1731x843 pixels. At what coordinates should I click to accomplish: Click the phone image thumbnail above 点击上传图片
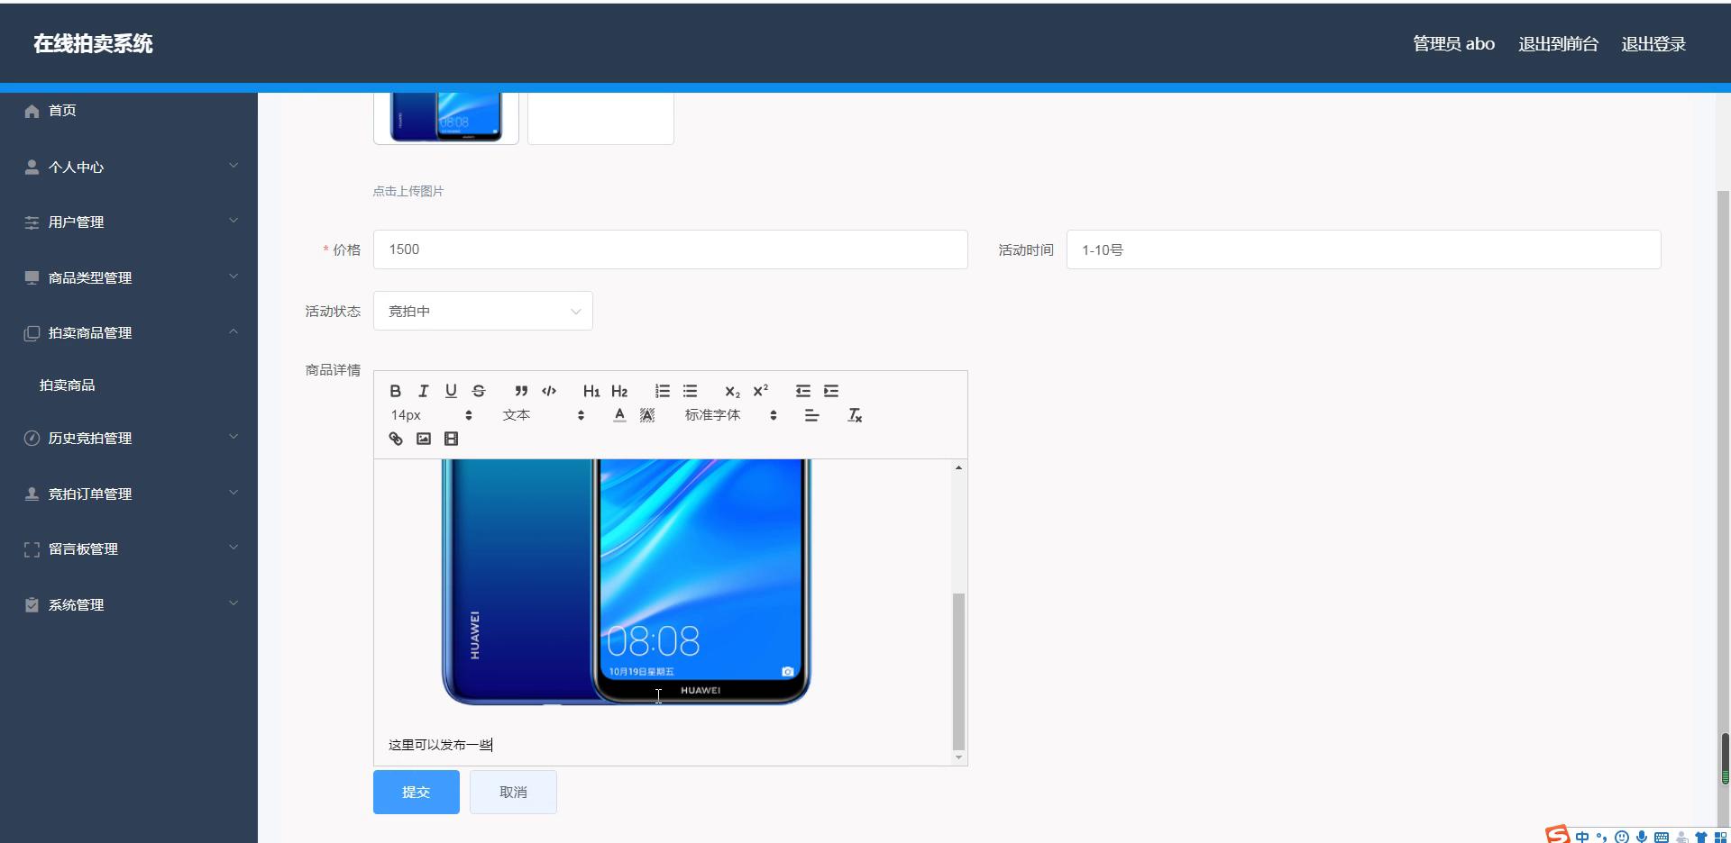pyautogui.click(x=445, y=114)
